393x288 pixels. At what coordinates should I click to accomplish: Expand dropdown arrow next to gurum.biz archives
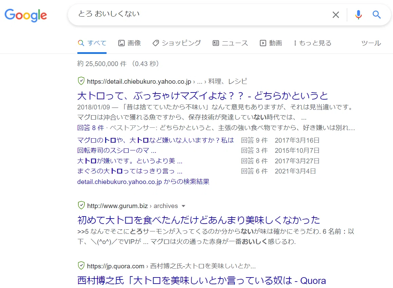184,206
